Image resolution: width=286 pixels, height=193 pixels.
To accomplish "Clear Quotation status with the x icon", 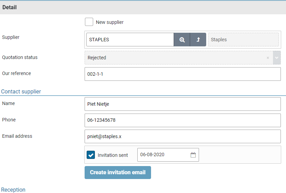I will (x=268, y=58).
